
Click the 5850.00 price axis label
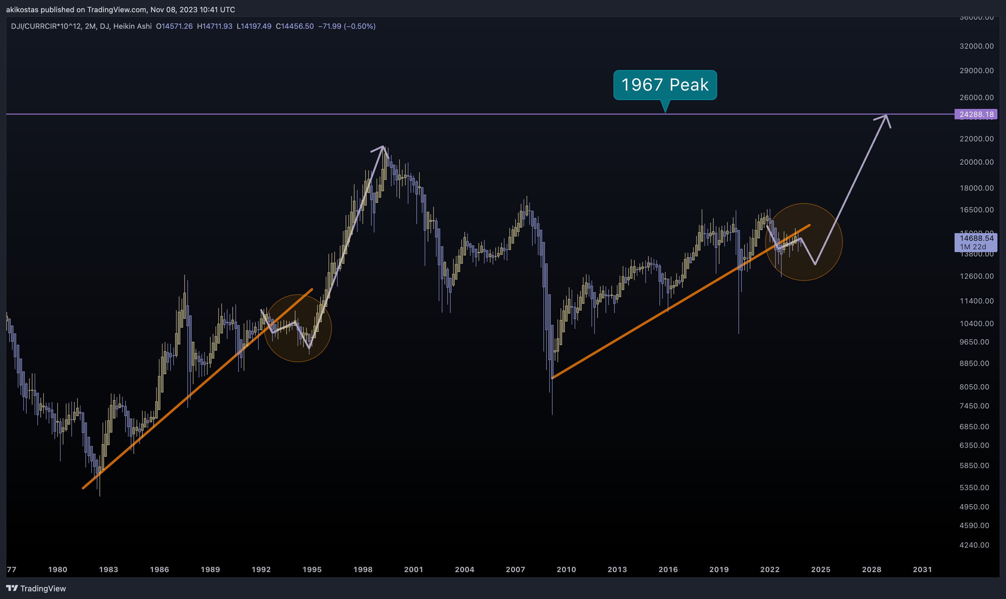pyautogui.click(x=974, y=465)
